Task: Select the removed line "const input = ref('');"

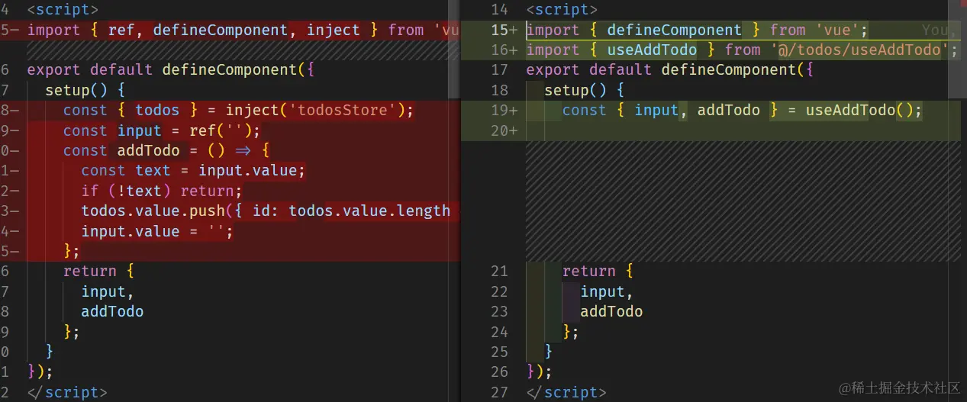Action: [x=162, y=130]
